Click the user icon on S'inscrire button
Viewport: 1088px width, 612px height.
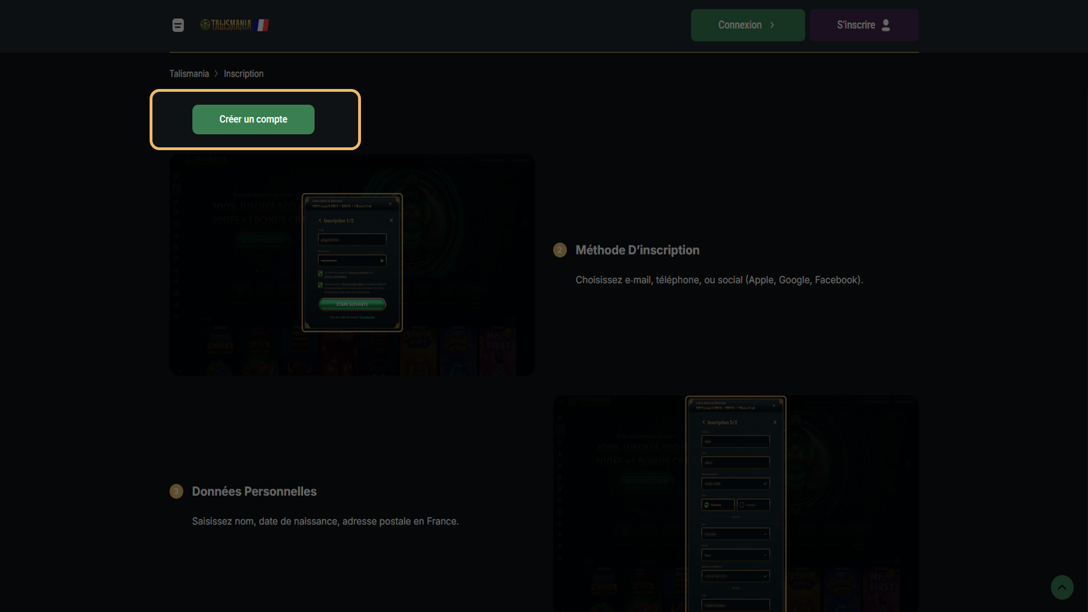click(x=886, y=25)
